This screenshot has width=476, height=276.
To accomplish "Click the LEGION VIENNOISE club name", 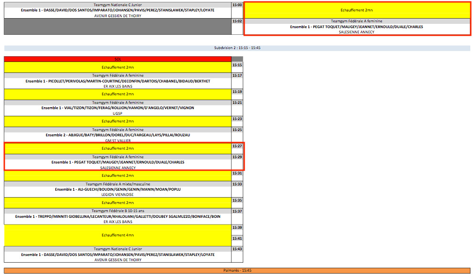I will (117, 194).
